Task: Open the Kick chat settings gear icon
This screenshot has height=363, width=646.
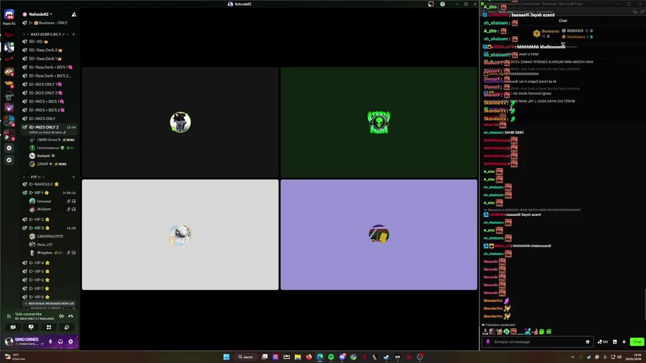Action: [x=624, y=342]
